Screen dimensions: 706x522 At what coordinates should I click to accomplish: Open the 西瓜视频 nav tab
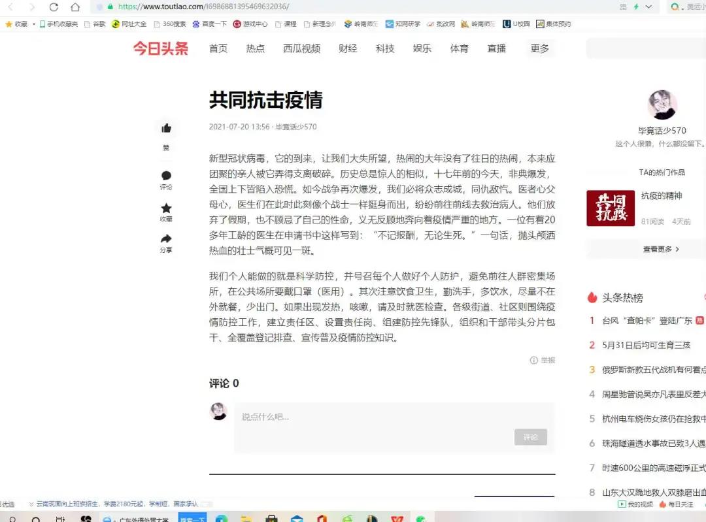[x=301, y=48]
